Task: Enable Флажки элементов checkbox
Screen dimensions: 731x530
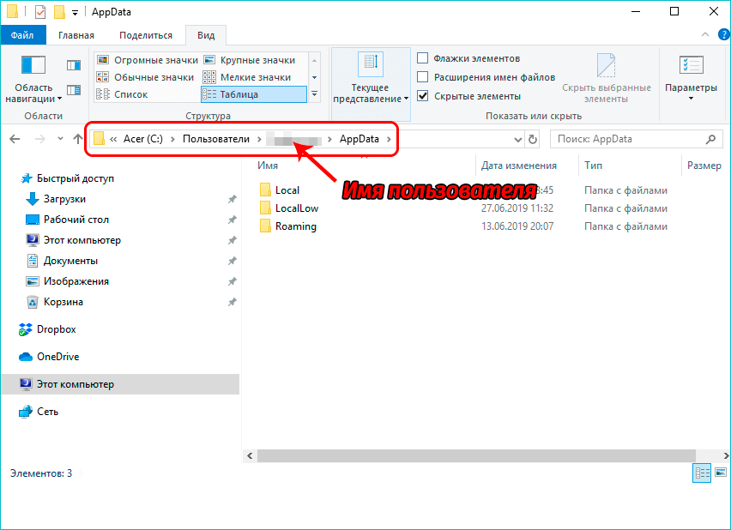Action: (x=422, y=58)
